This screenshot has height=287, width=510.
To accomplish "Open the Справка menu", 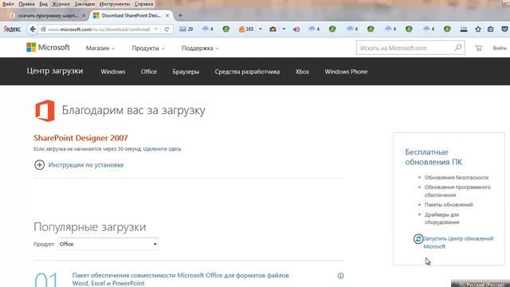I will [143, 4].
